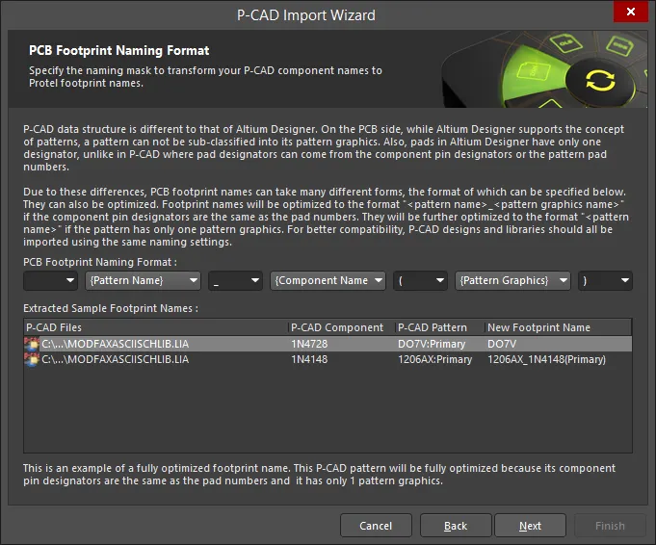Image resolution: width=656 pixels, height=545 pixels.
Task: Click the P-CAD Pattern column header
Action: (439, 327)
